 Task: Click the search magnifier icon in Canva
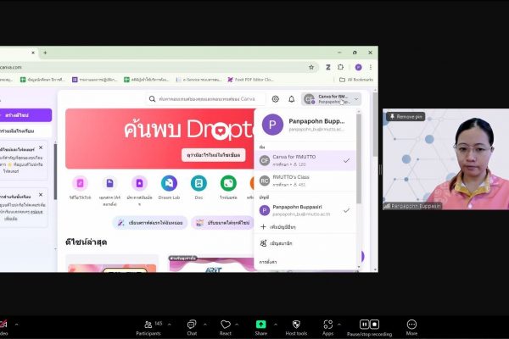[x=152, y=99]
